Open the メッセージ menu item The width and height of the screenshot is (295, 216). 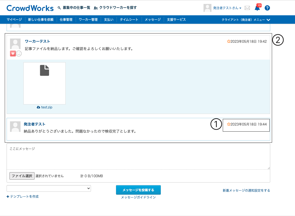153,20
